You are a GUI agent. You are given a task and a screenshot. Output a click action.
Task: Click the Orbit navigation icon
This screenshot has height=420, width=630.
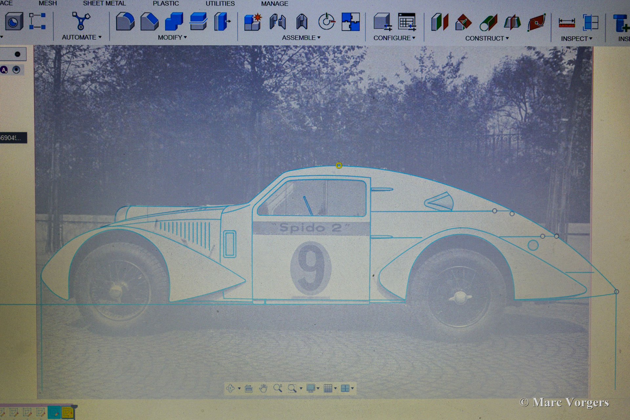point(230,389)
